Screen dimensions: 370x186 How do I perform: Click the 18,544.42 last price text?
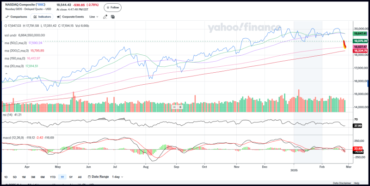tap(63, 5)
